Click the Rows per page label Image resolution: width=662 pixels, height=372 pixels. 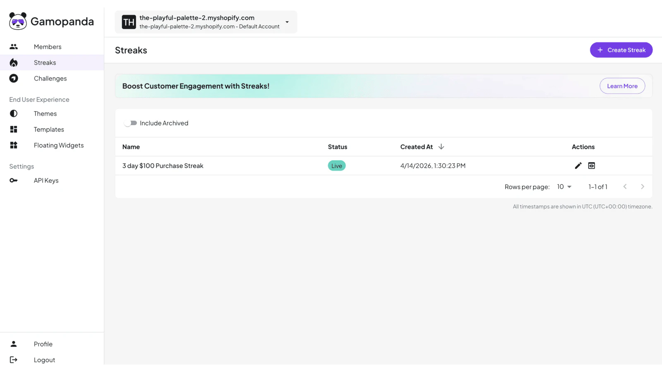[x=527, y=187]
